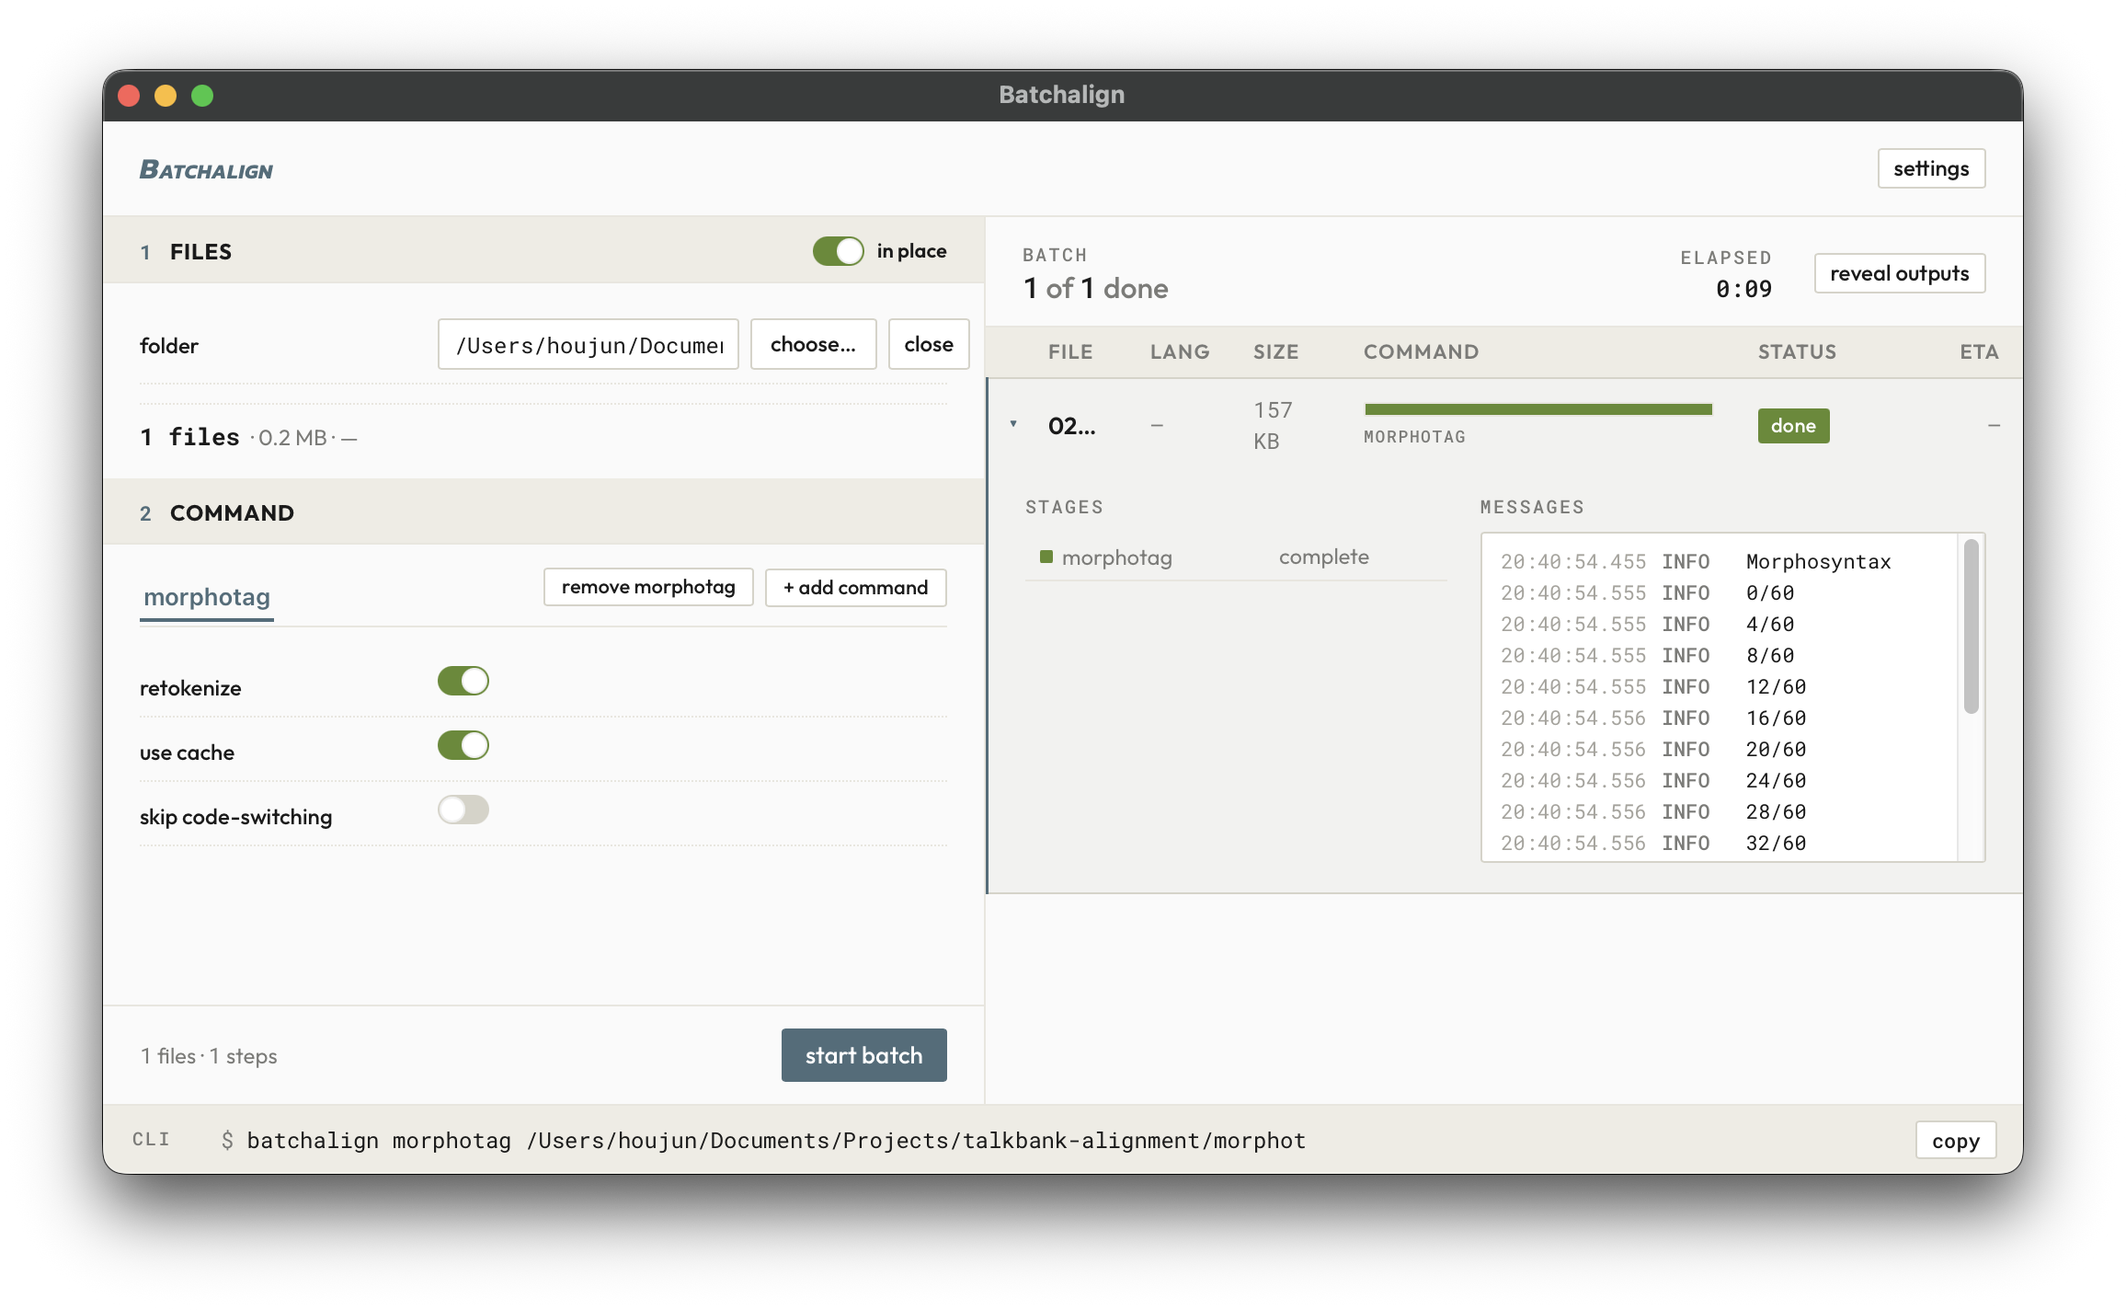Click the folder path input field
The image size is (2126, 1310).
point(589,345)
